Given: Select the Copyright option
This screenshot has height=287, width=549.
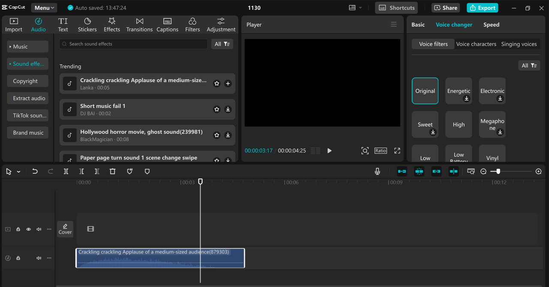Looking at the screenshot, I should pos(27,81).
